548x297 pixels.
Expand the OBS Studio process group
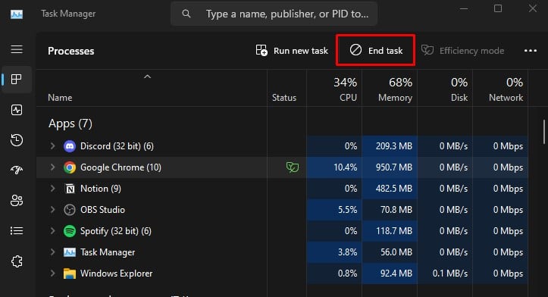[52, 210]
